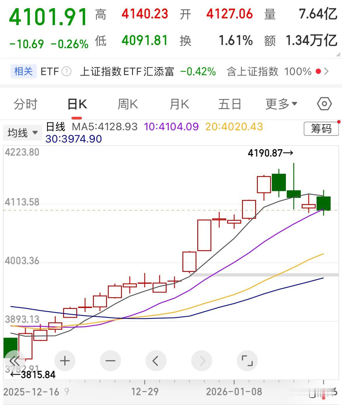Jump to earliest data via double-left chevron
This screenshot has height=405, width=342.
14,361
